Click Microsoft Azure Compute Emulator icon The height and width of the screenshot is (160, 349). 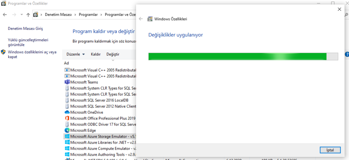pos(67,148)
